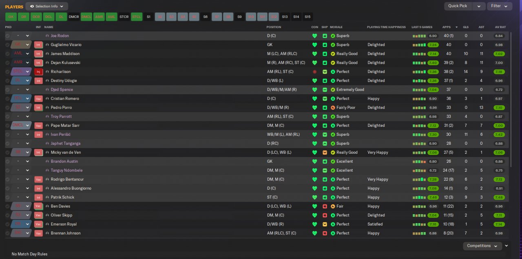The width and height of the screenshot is (522, 259).
Task: Select the DMCR position slot button
Action: [x=74, y=17]
